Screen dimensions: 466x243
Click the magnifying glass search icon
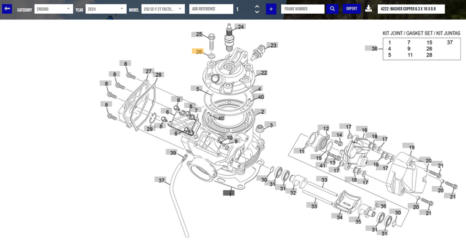coord(333,9)
